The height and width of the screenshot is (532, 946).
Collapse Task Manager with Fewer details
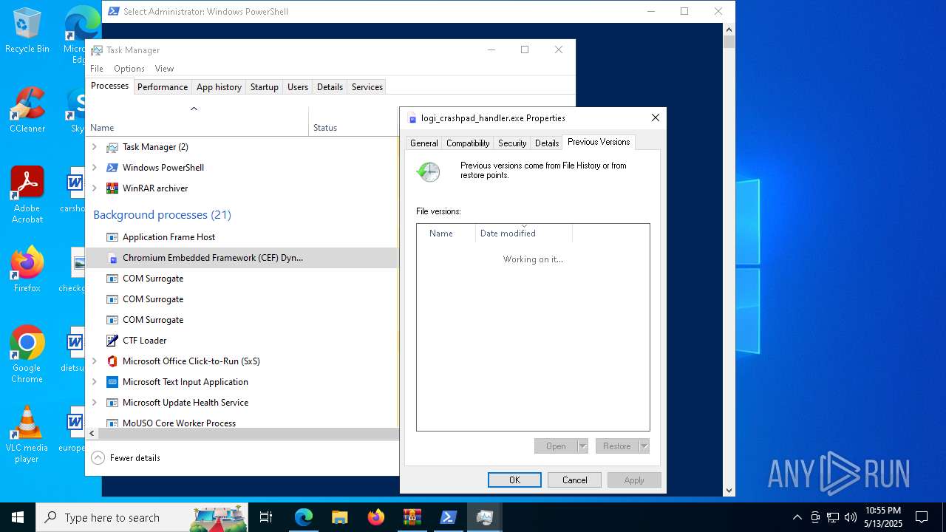pyautogui.click(x=126, y=458)
